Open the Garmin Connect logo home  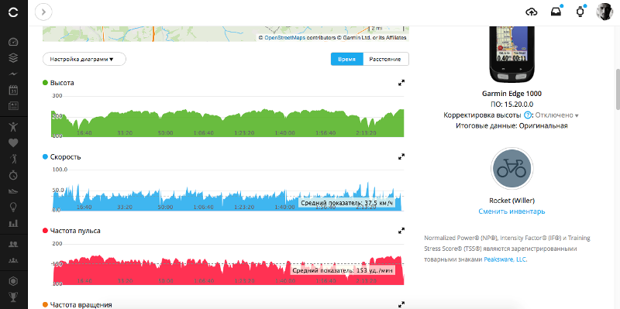[13, 12]
